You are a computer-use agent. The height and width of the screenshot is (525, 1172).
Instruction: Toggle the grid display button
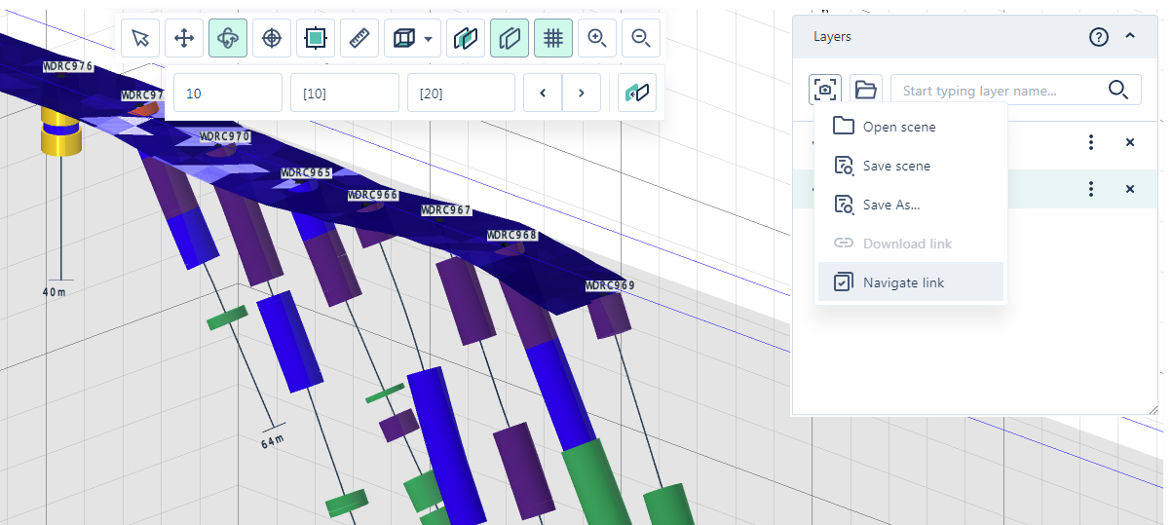tap(552, 38)
